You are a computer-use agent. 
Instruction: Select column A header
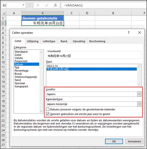14,13
